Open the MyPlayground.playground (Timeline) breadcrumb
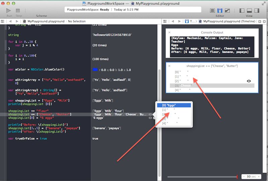 229,21
